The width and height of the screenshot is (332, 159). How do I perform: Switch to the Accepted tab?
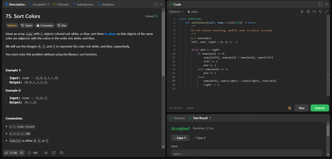[x=37, y=4]
